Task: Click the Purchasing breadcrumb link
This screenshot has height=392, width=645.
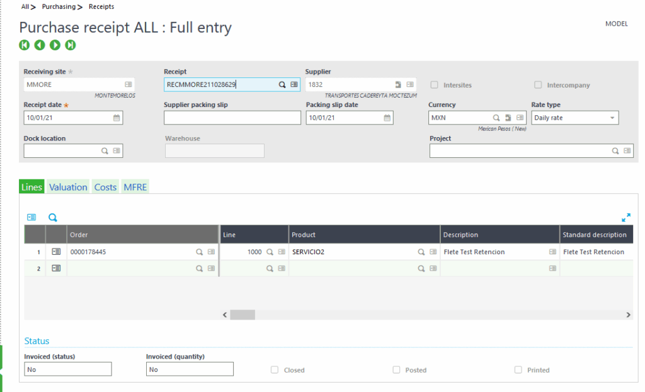Action: point(57,6)
